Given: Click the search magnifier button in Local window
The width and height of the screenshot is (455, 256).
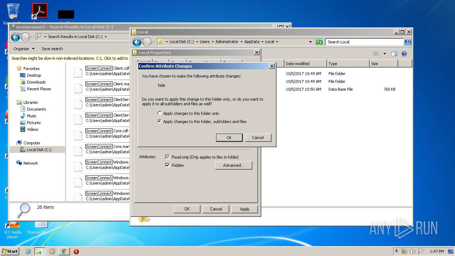Looking at the screenshot, I should click(x=408, y=42).
